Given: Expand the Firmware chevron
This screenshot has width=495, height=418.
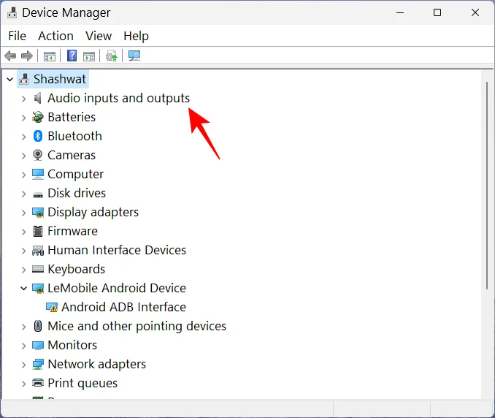Looking at the screenshot, I should (x=23, y=232).
